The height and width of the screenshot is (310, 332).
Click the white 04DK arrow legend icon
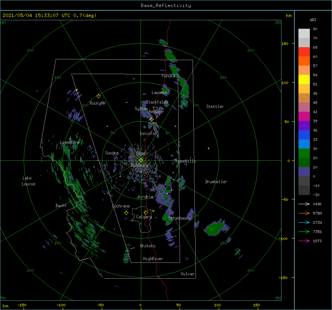click(x=304, y=204)
